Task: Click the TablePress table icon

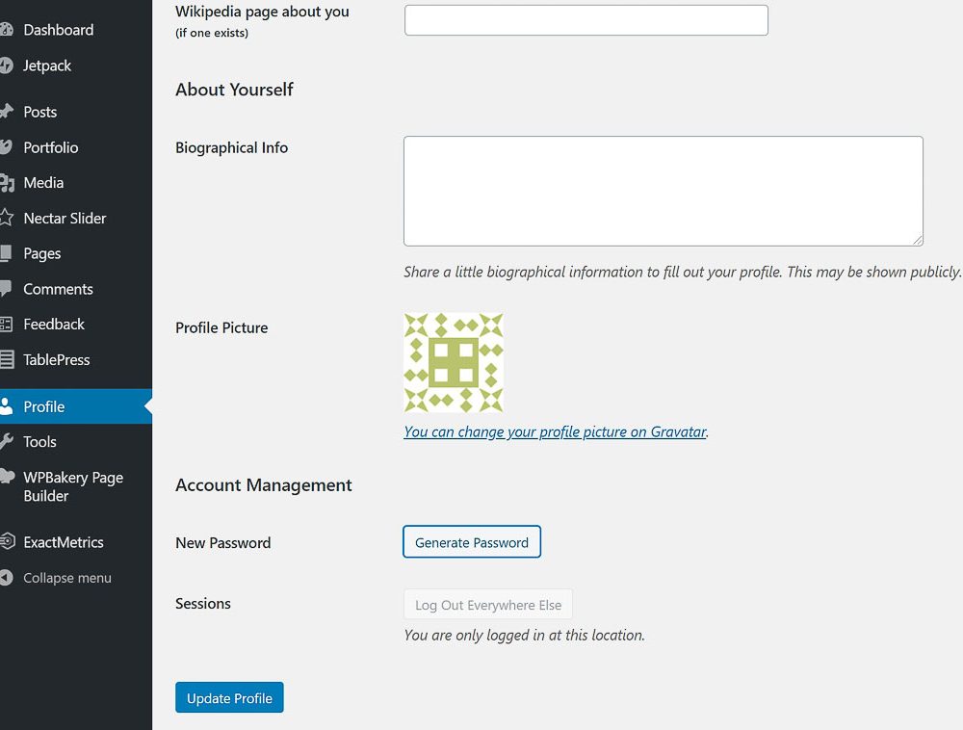Action: point(6,360)
